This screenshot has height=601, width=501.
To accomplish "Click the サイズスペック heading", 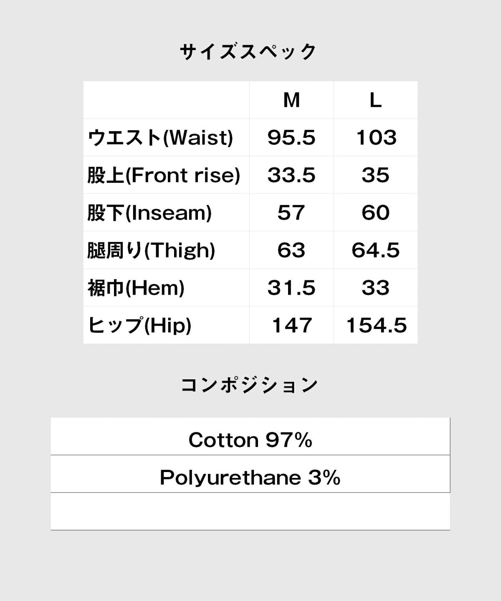I will pyautogui.click(x=249, y=52).
